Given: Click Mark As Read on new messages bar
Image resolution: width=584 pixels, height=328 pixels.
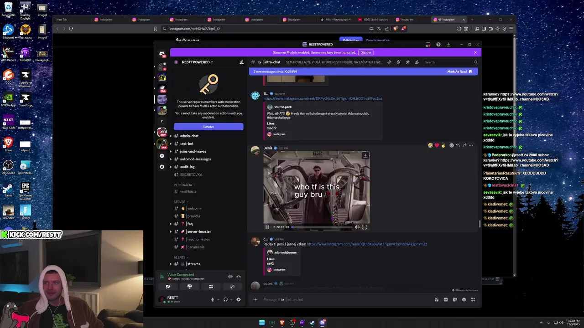Looking at the screenshot, I should (x=459, y=72).
